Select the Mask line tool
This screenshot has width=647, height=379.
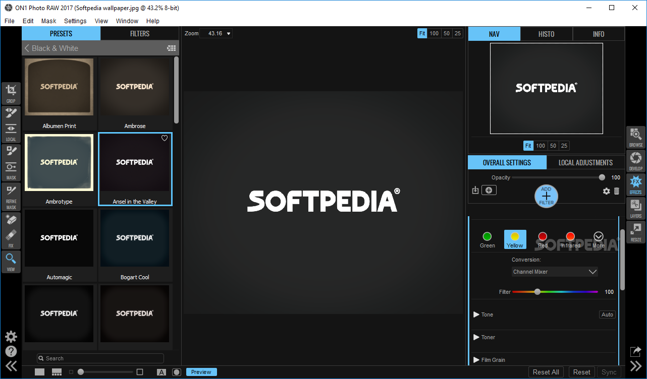point(11,170)
